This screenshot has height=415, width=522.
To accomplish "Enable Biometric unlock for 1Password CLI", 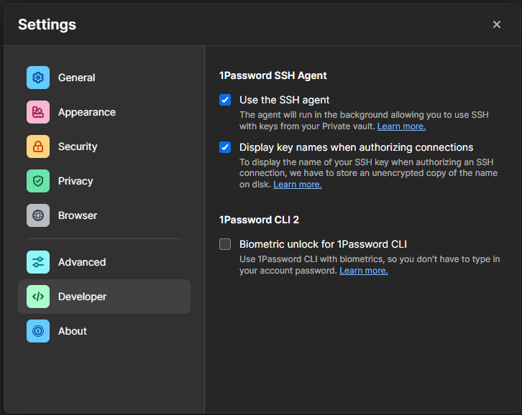I will point(225,244).
